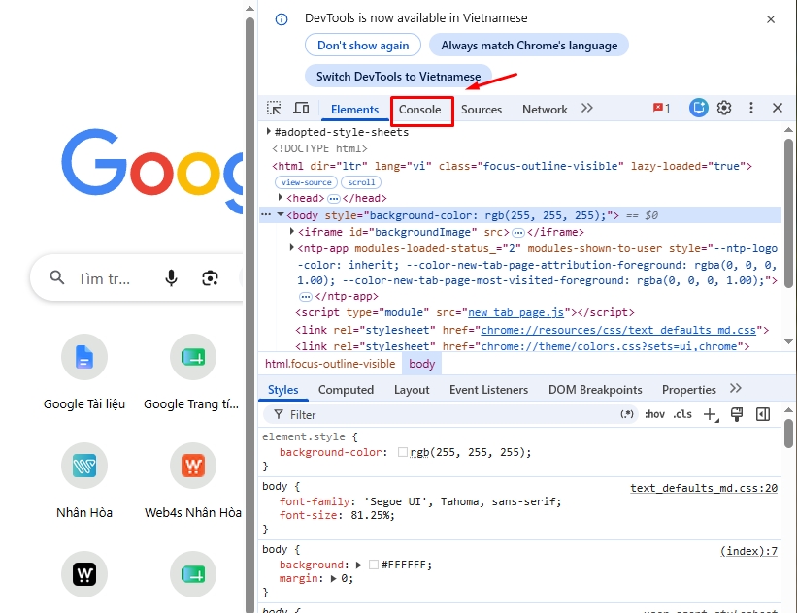The height and width of the screenshot is (613, 797).
Task: Select html.focus-outline-visible breadcrumb
Action: [x=330, y=364]
